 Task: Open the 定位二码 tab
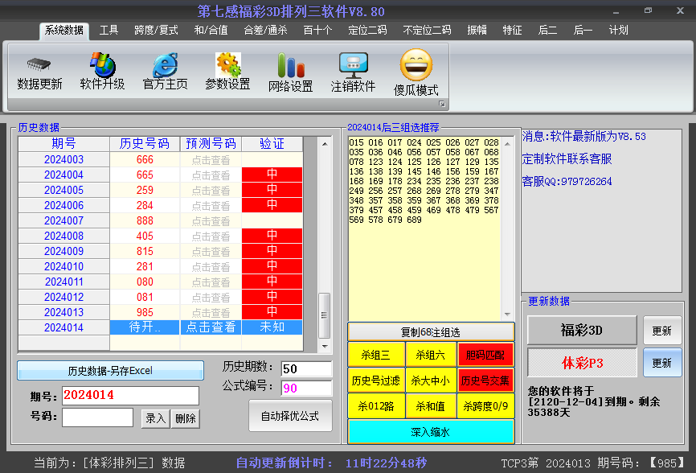point(367,31)
